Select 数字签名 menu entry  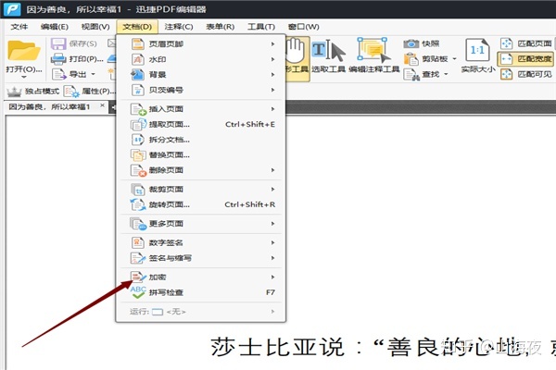point(201,242)
